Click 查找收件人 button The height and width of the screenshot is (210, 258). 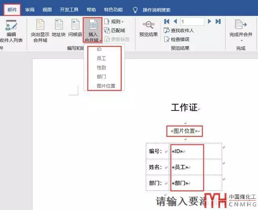pyautogui.click(x=179, y=31)
